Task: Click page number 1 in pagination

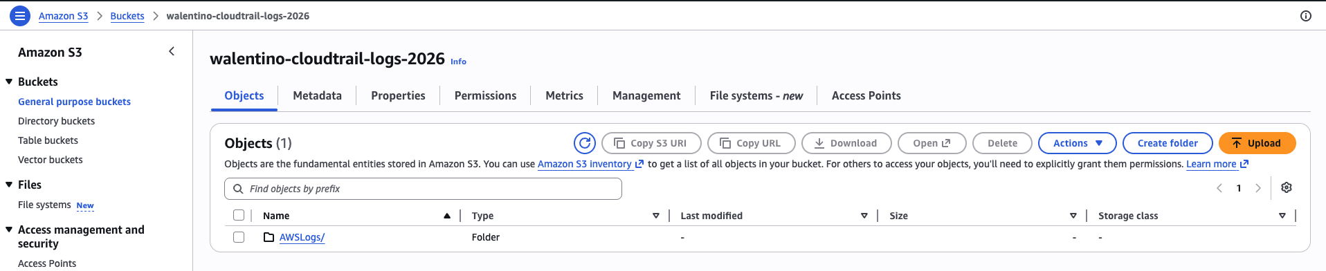Action: (x=1239, y=188)
